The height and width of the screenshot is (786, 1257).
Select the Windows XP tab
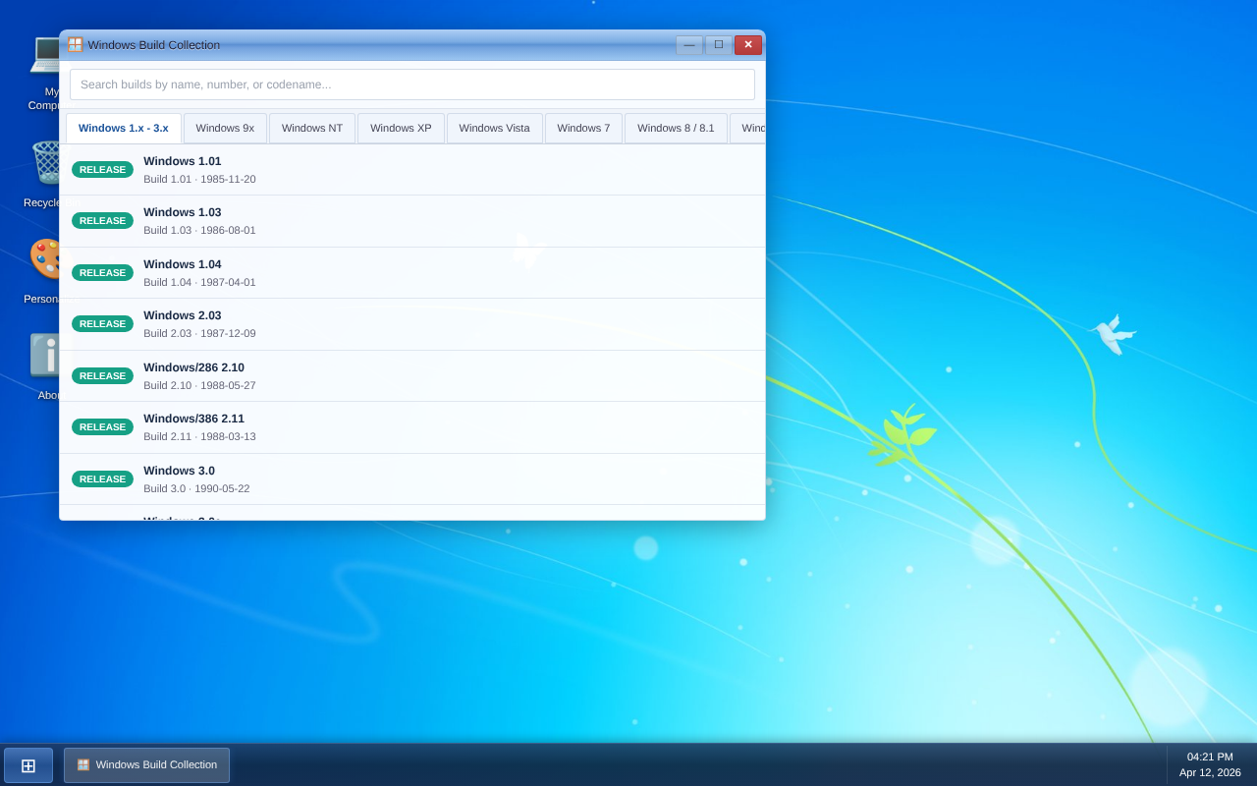point(401,128)
